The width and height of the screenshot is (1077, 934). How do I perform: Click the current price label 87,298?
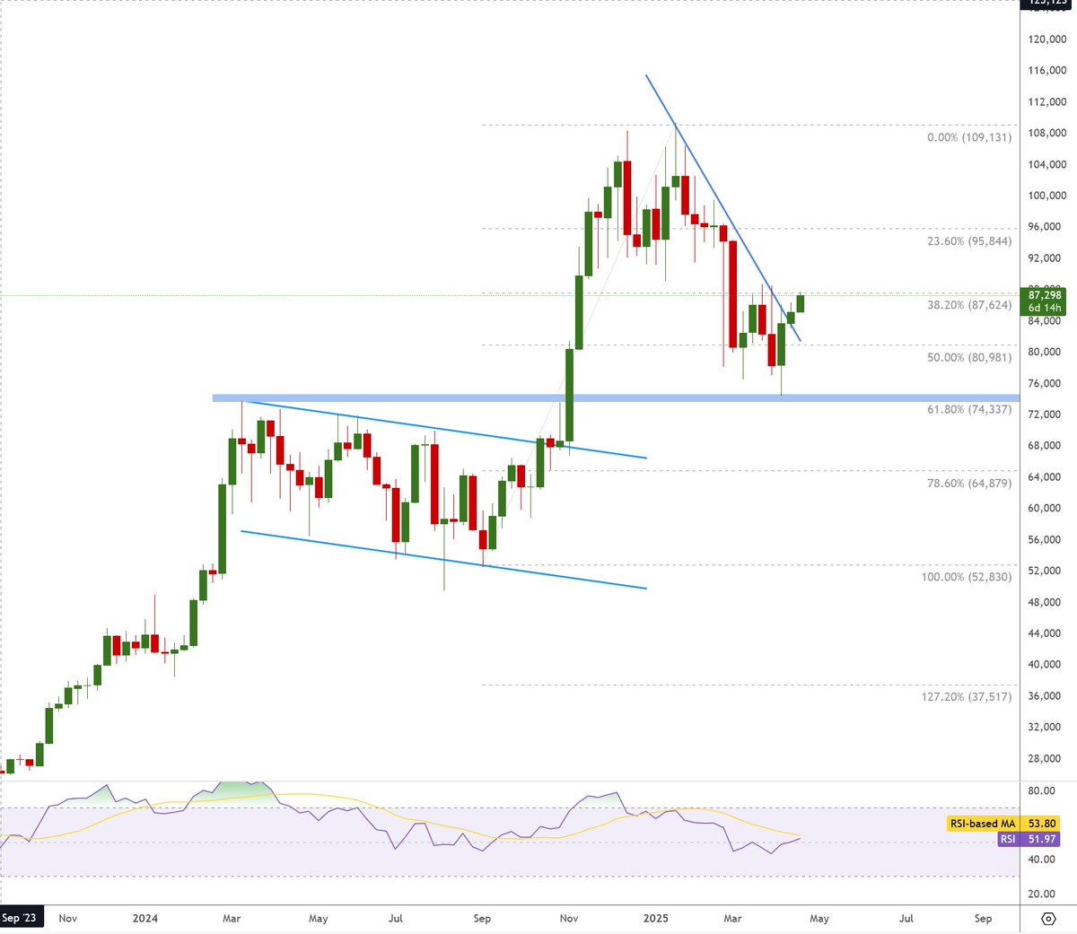[1045, 295]
